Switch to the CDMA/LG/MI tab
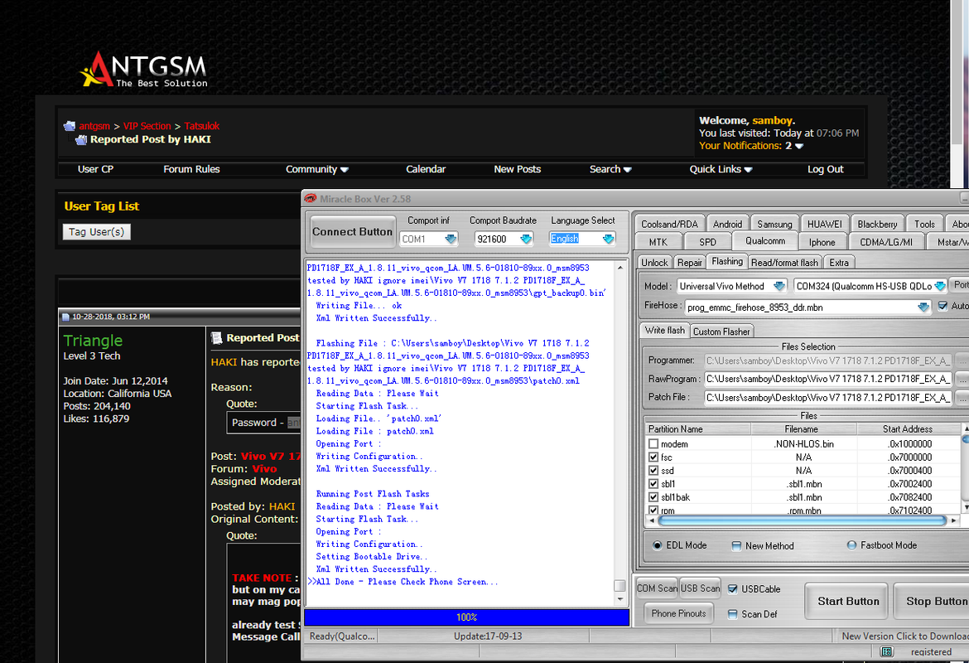The image size is (969, 663). [x=885, y=242]
